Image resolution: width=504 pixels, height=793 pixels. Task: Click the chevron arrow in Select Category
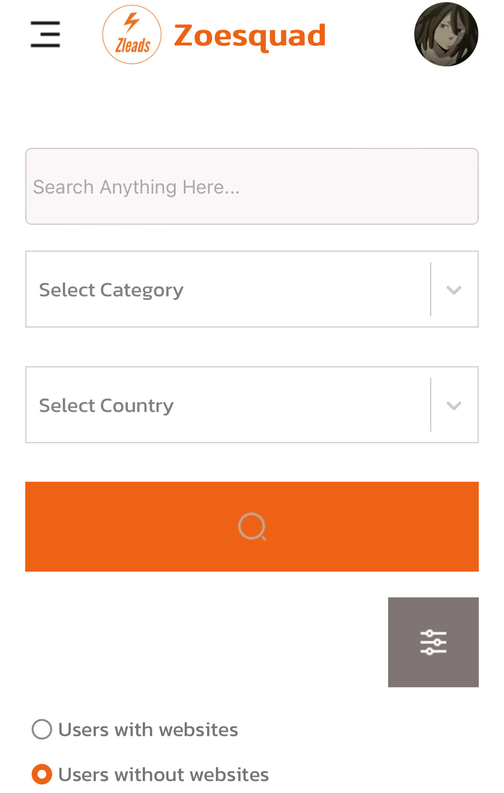[x=454, y=290]
